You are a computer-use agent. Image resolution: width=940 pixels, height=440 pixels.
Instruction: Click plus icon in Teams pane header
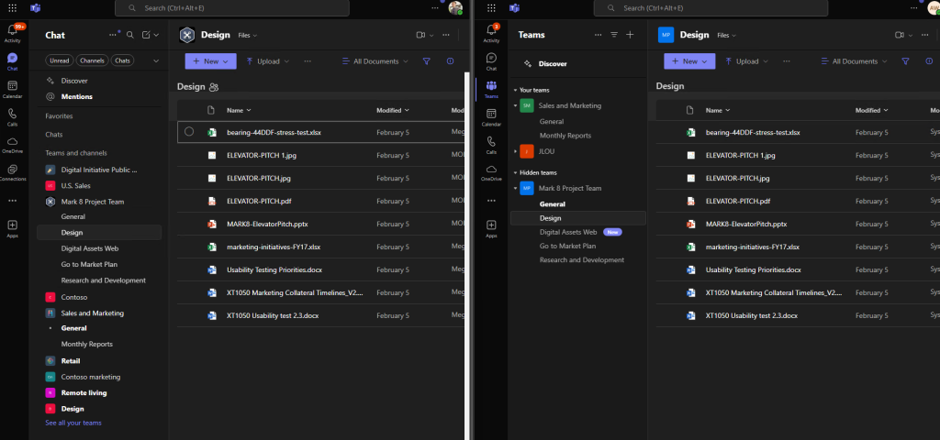tap(630, 35)
